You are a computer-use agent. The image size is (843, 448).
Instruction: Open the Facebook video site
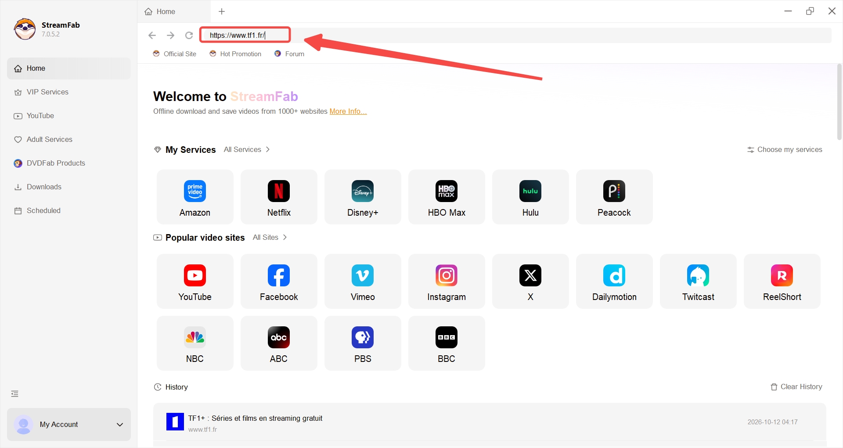[279, 281]
